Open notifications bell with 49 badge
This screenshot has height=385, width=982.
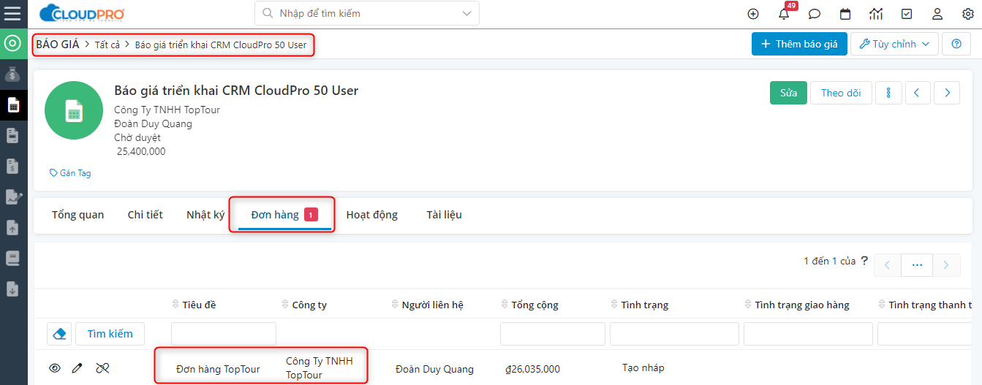point(784,13)
